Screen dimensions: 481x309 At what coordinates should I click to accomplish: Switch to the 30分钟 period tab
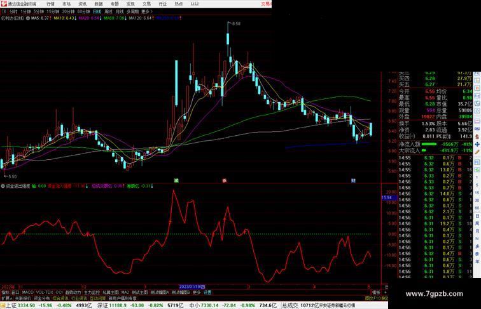pyautogui.click(x=68, y=11)
